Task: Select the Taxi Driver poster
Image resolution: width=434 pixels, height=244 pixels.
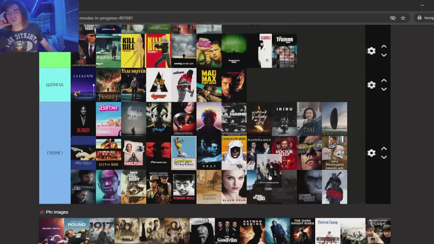Action: tap(134, 85)
